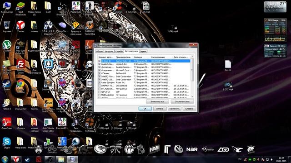291x163 pixels.
Task: Open the Корзина recycle bin icon
Action: pos(7,27)
